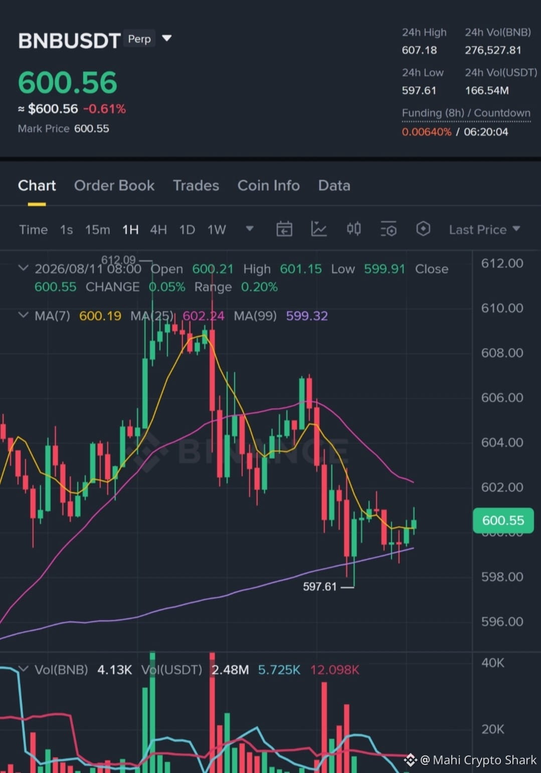Image resolution: width=541 pixels, height=773 pixels.
Task: Expand the additional time intervals arrow
Action: [x=249, y=229]
